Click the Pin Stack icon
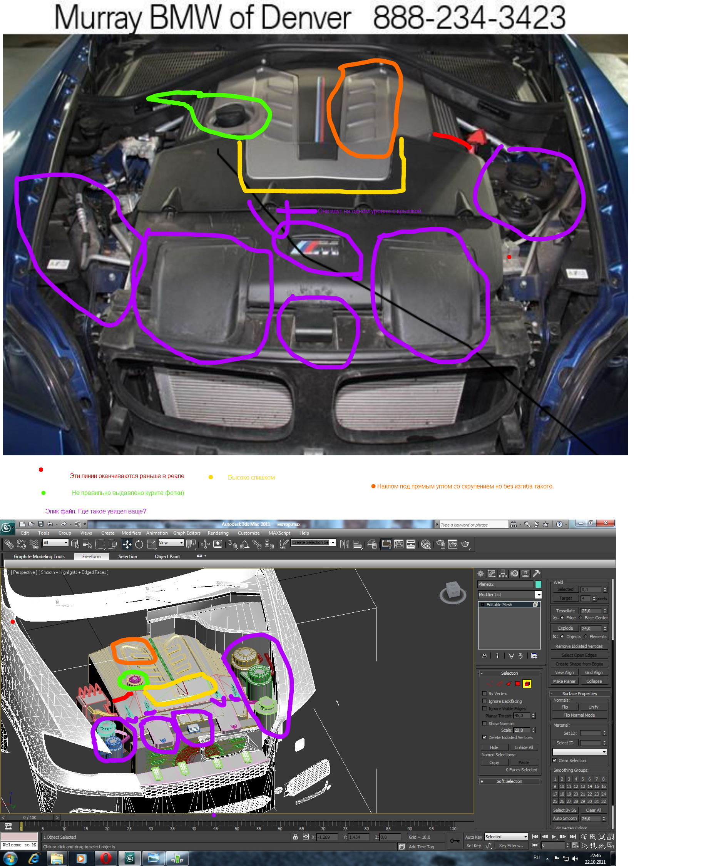This screenshot has width=701, height=866. point(484,655)
